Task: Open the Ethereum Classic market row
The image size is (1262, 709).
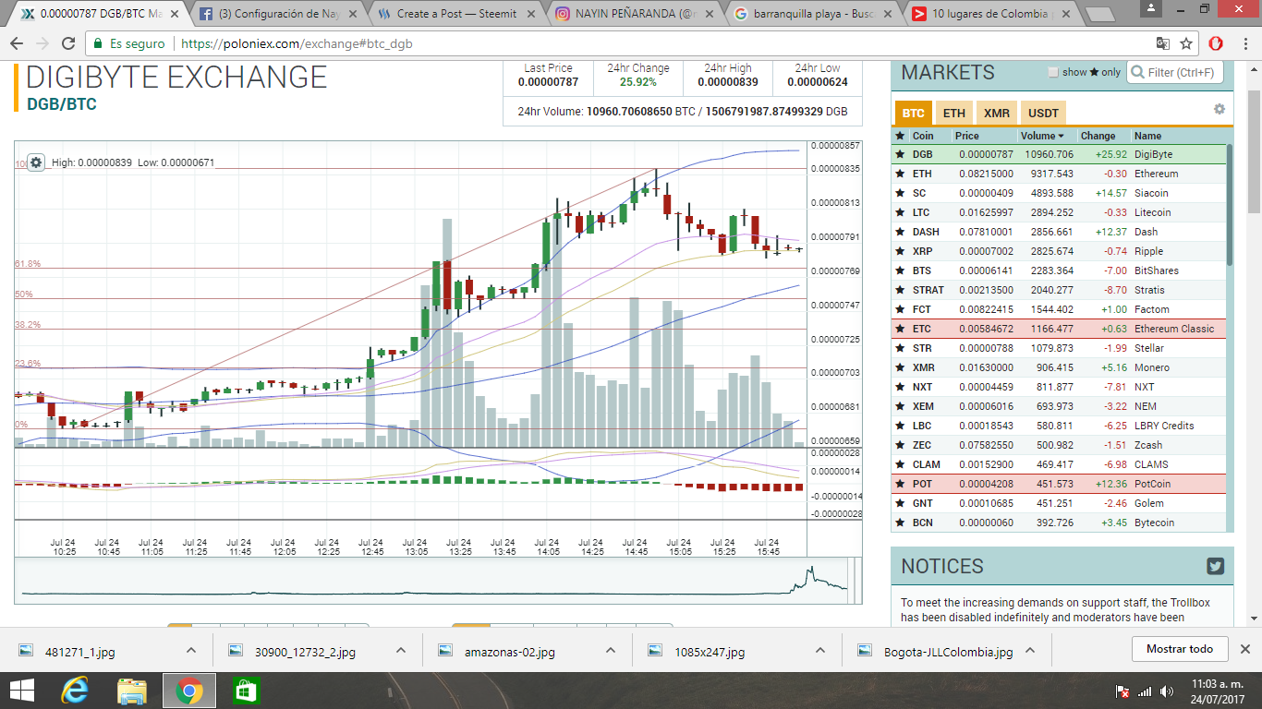Action: 1059,329
